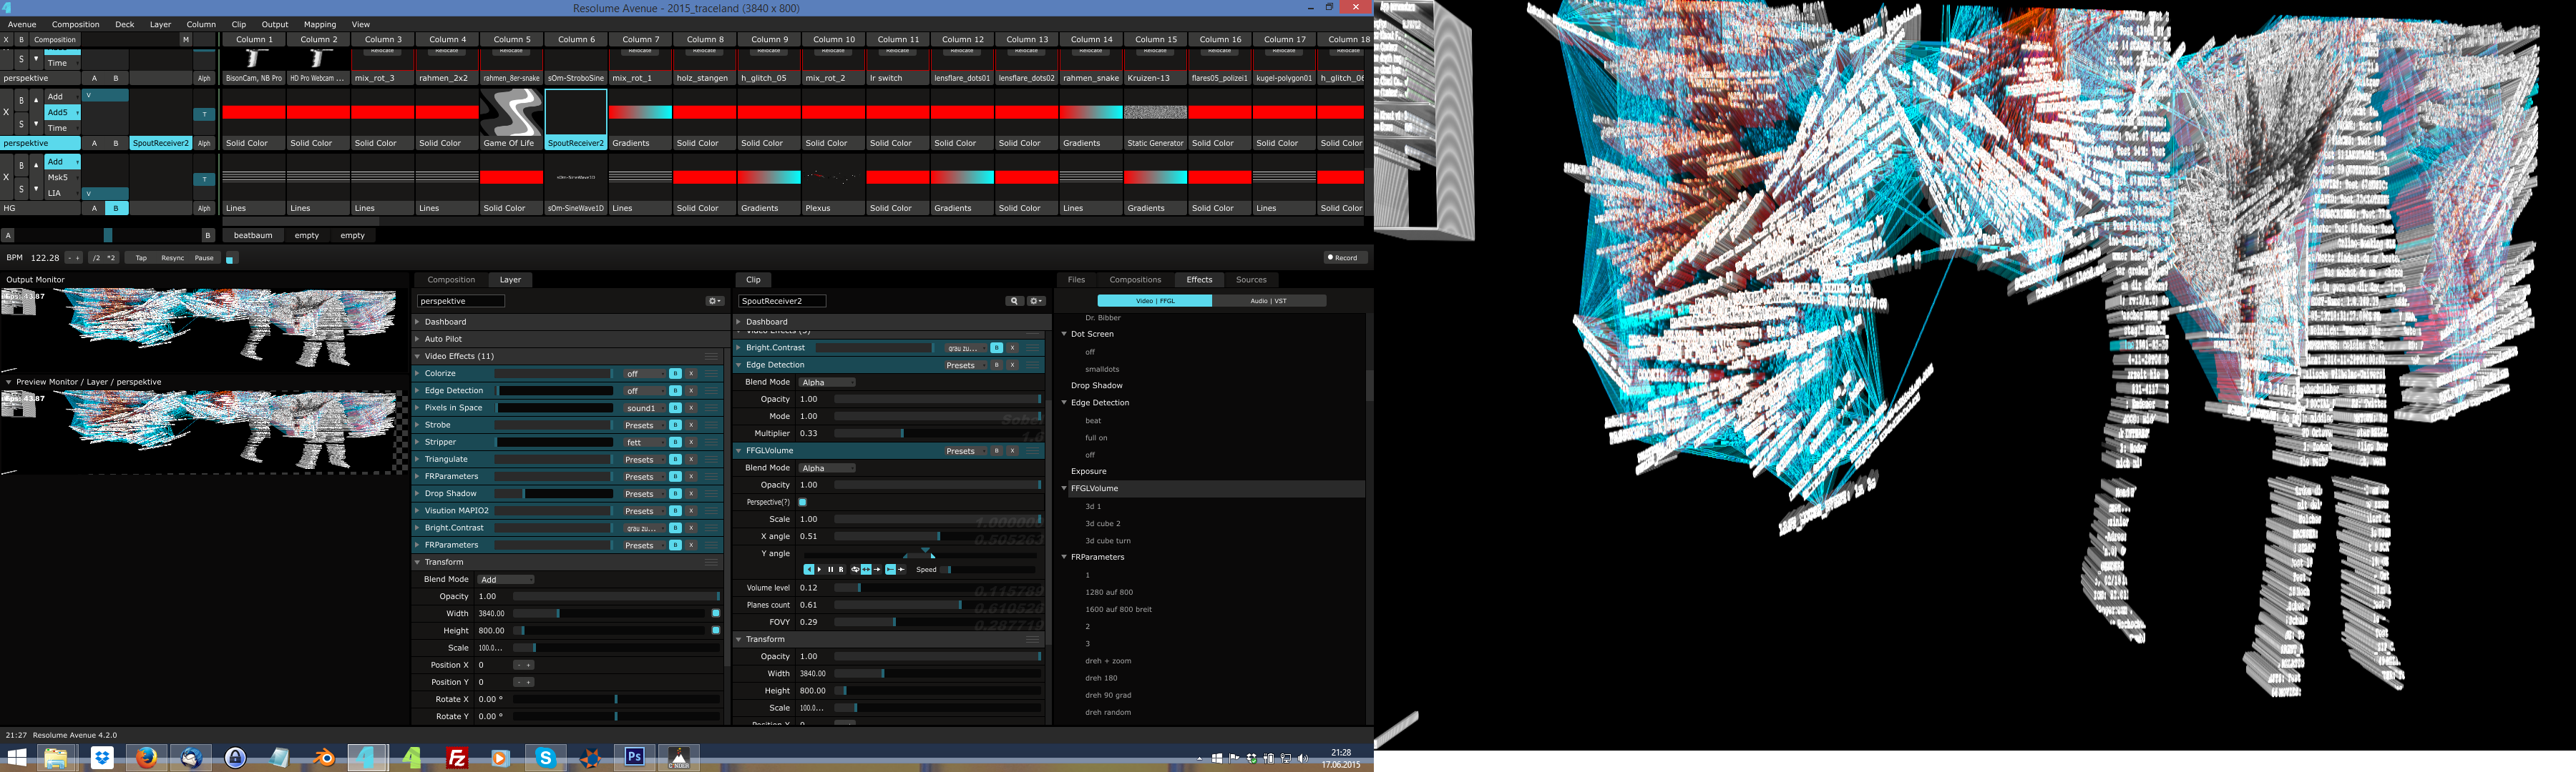Toggle crossfader B assignment for HG layer
Viewport: 2576px width, 772px height.
116,209
